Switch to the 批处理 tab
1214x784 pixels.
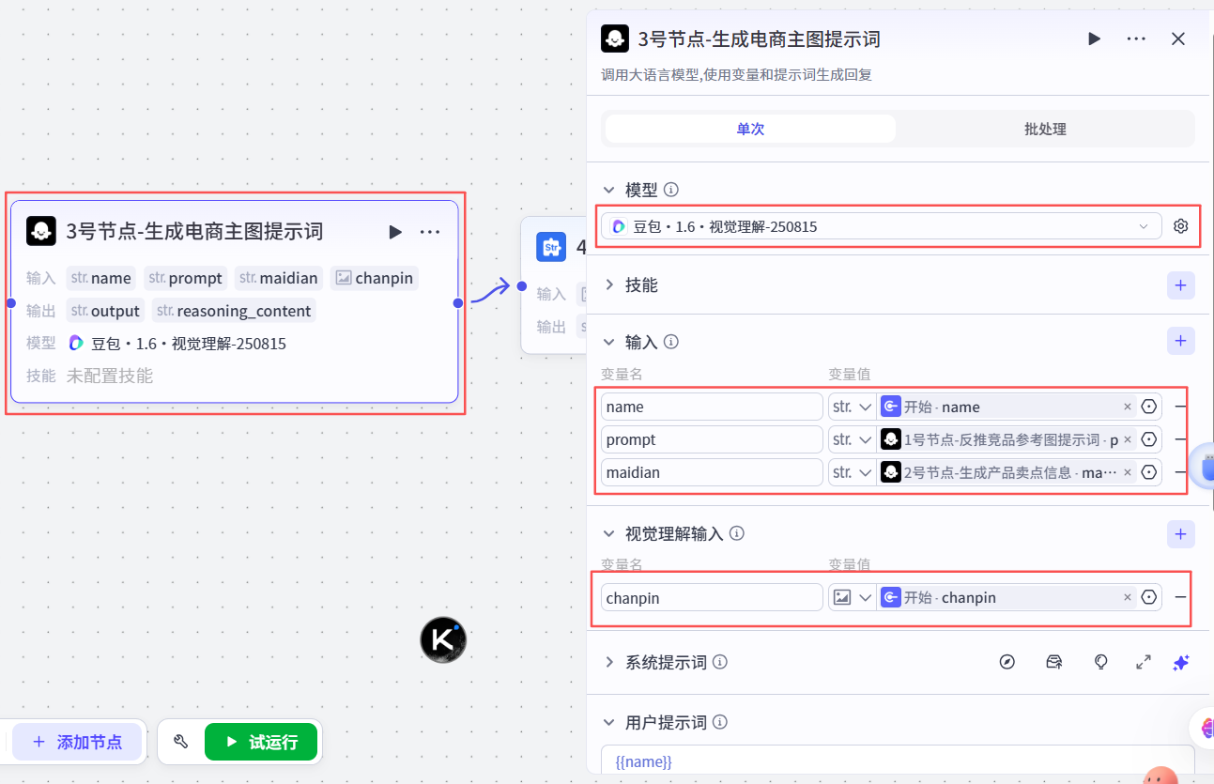1044,129
